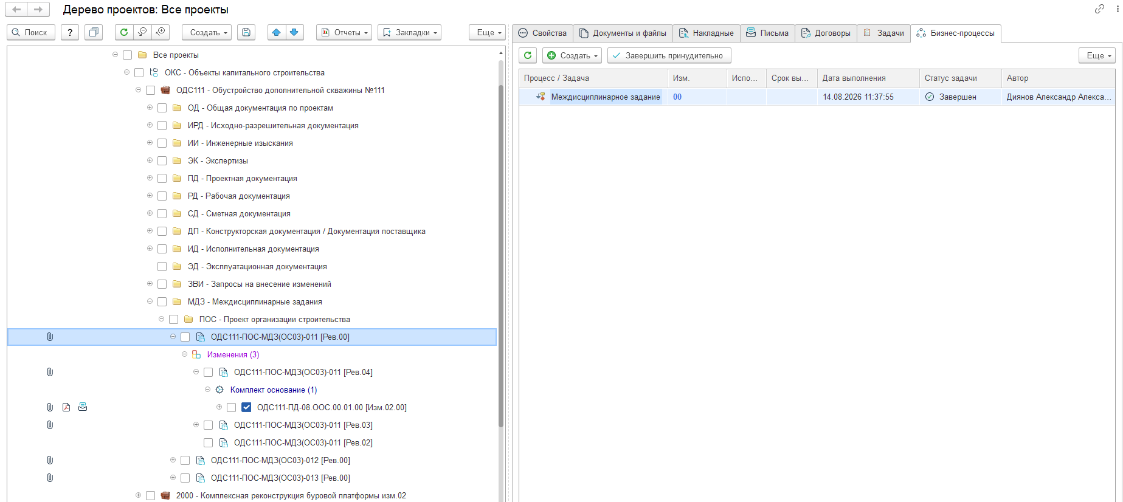Click the copy link icon at top right

1099,9
